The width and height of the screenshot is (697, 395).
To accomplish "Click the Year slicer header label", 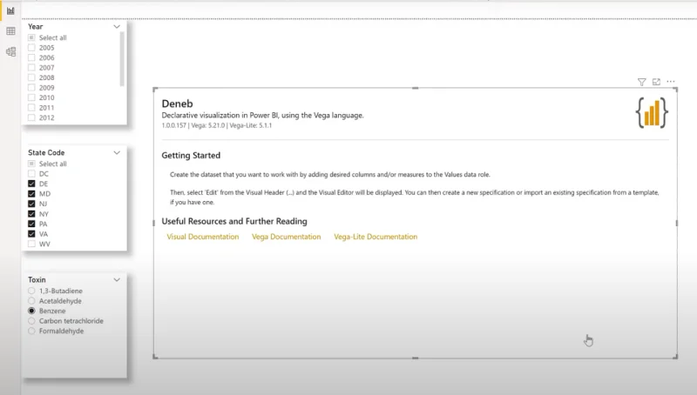I will coord(36,27).
